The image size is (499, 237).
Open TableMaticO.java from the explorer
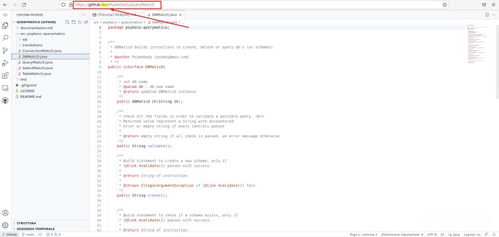[37, 74]
